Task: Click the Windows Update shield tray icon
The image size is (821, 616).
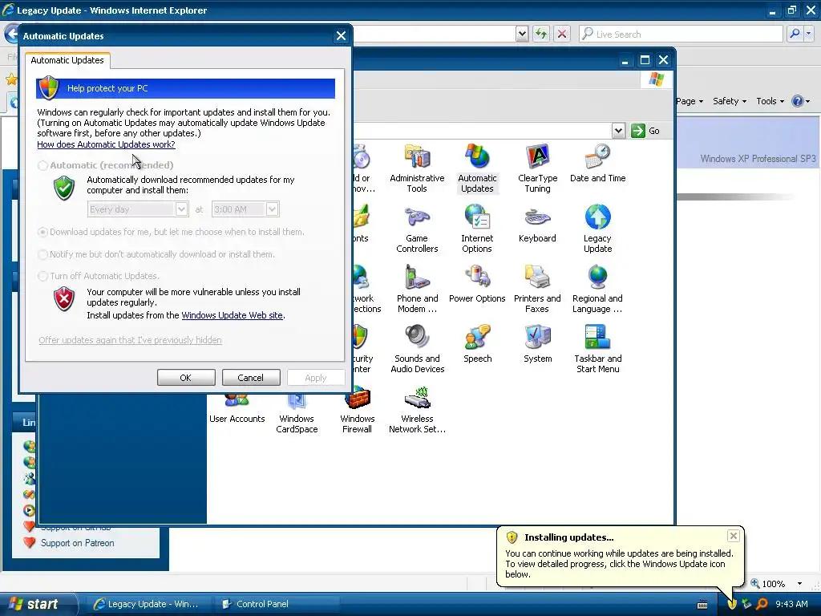Action: (x=732, y=604)
